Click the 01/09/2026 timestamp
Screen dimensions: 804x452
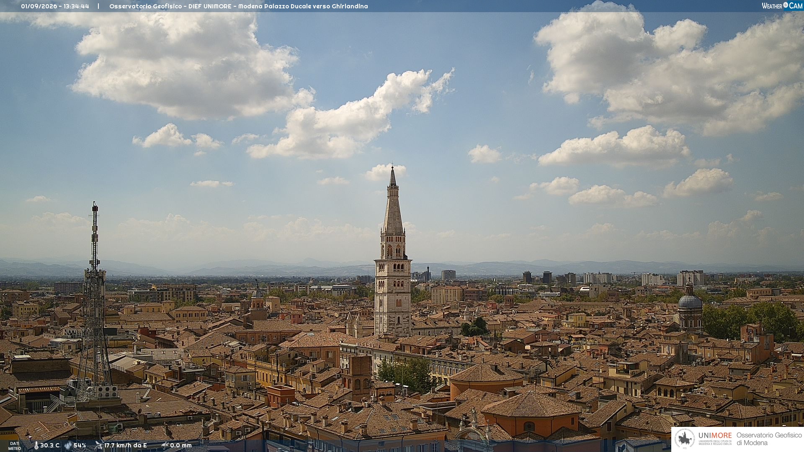click(x=40, y=6)
